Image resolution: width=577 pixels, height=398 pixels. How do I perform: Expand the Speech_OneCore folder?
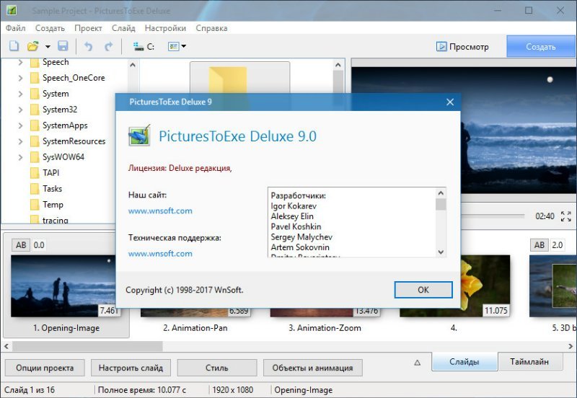tap(21, 78)
